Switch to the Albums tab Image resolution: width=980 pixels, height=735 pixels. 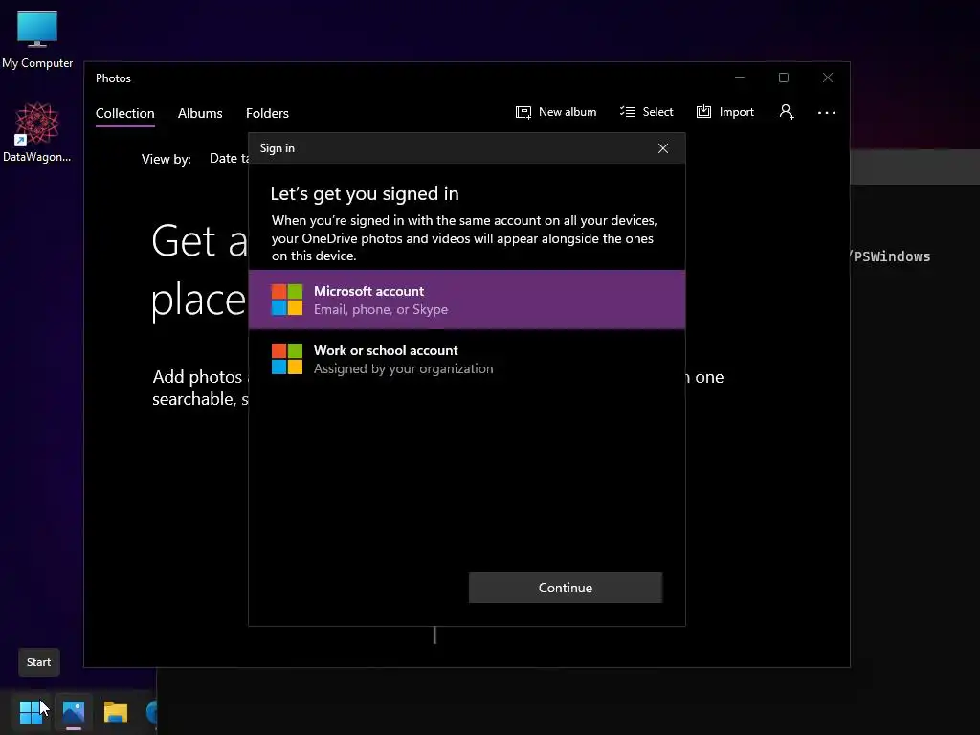[x=200, y=113]
